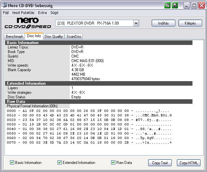Switch to the Disc Quality tab

point(54,36)
